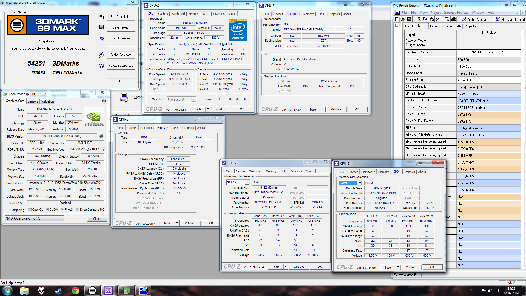The width and height of the screenshot is (526, 296).
Task: Open Processor #1 selection dropdown in CPU-Z
Action: coord(181,99)
